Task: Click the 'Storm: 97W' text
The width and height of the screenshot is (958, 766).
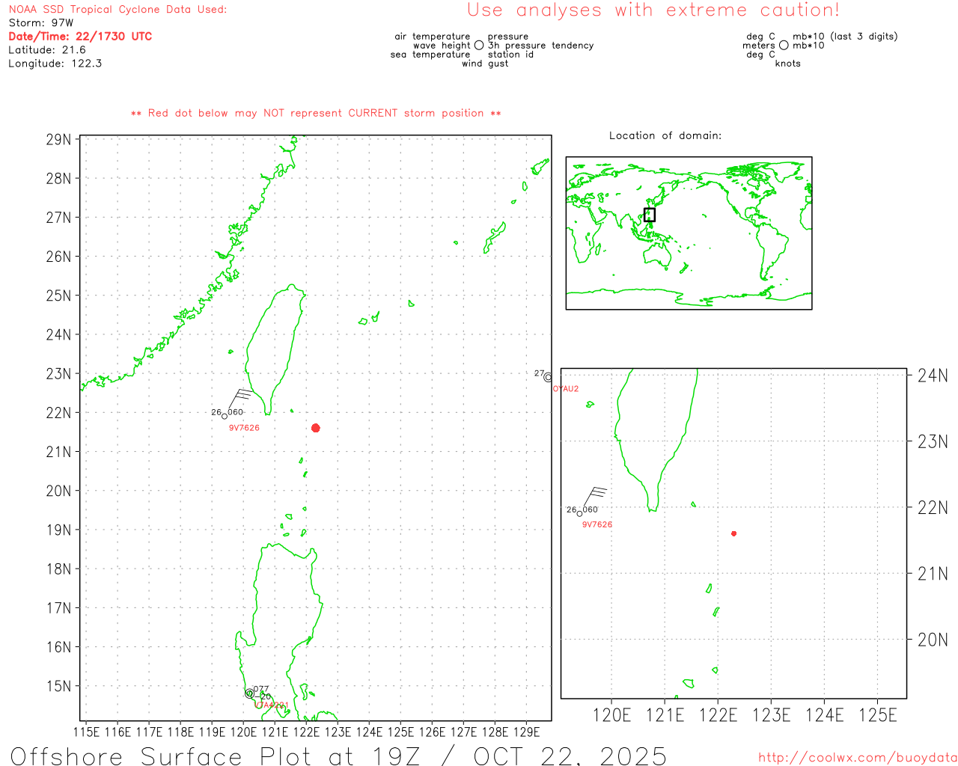Action: 41,23
